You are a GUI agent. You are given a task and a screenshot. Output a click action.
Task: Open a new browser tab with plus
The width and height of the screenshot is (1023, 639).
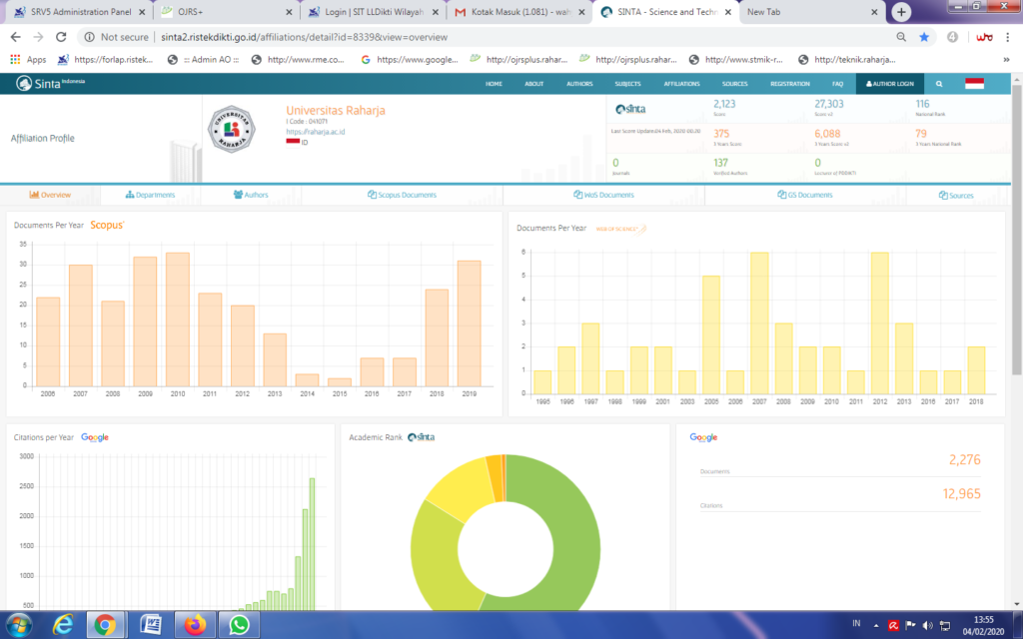click(x=901, y=12)
